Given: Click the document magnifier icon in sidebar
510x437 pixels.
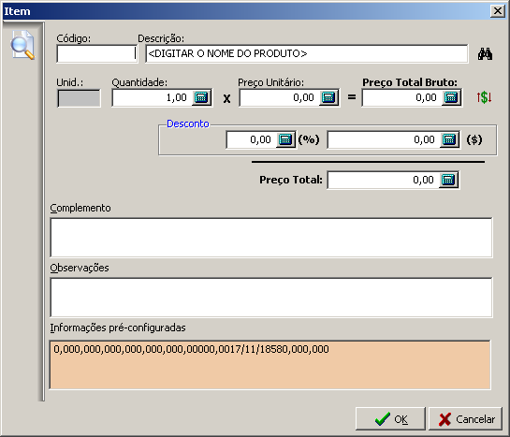Looking at the screenshot, I should (x=22, y=45).
